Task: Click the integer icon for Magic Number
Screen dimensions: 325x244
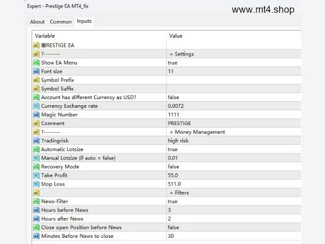Action: pyautogui.click(x=36, y=115)
